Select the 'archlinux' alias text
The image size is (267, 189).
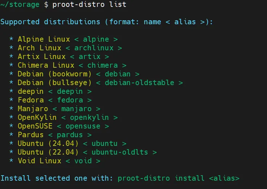[94, 48]
